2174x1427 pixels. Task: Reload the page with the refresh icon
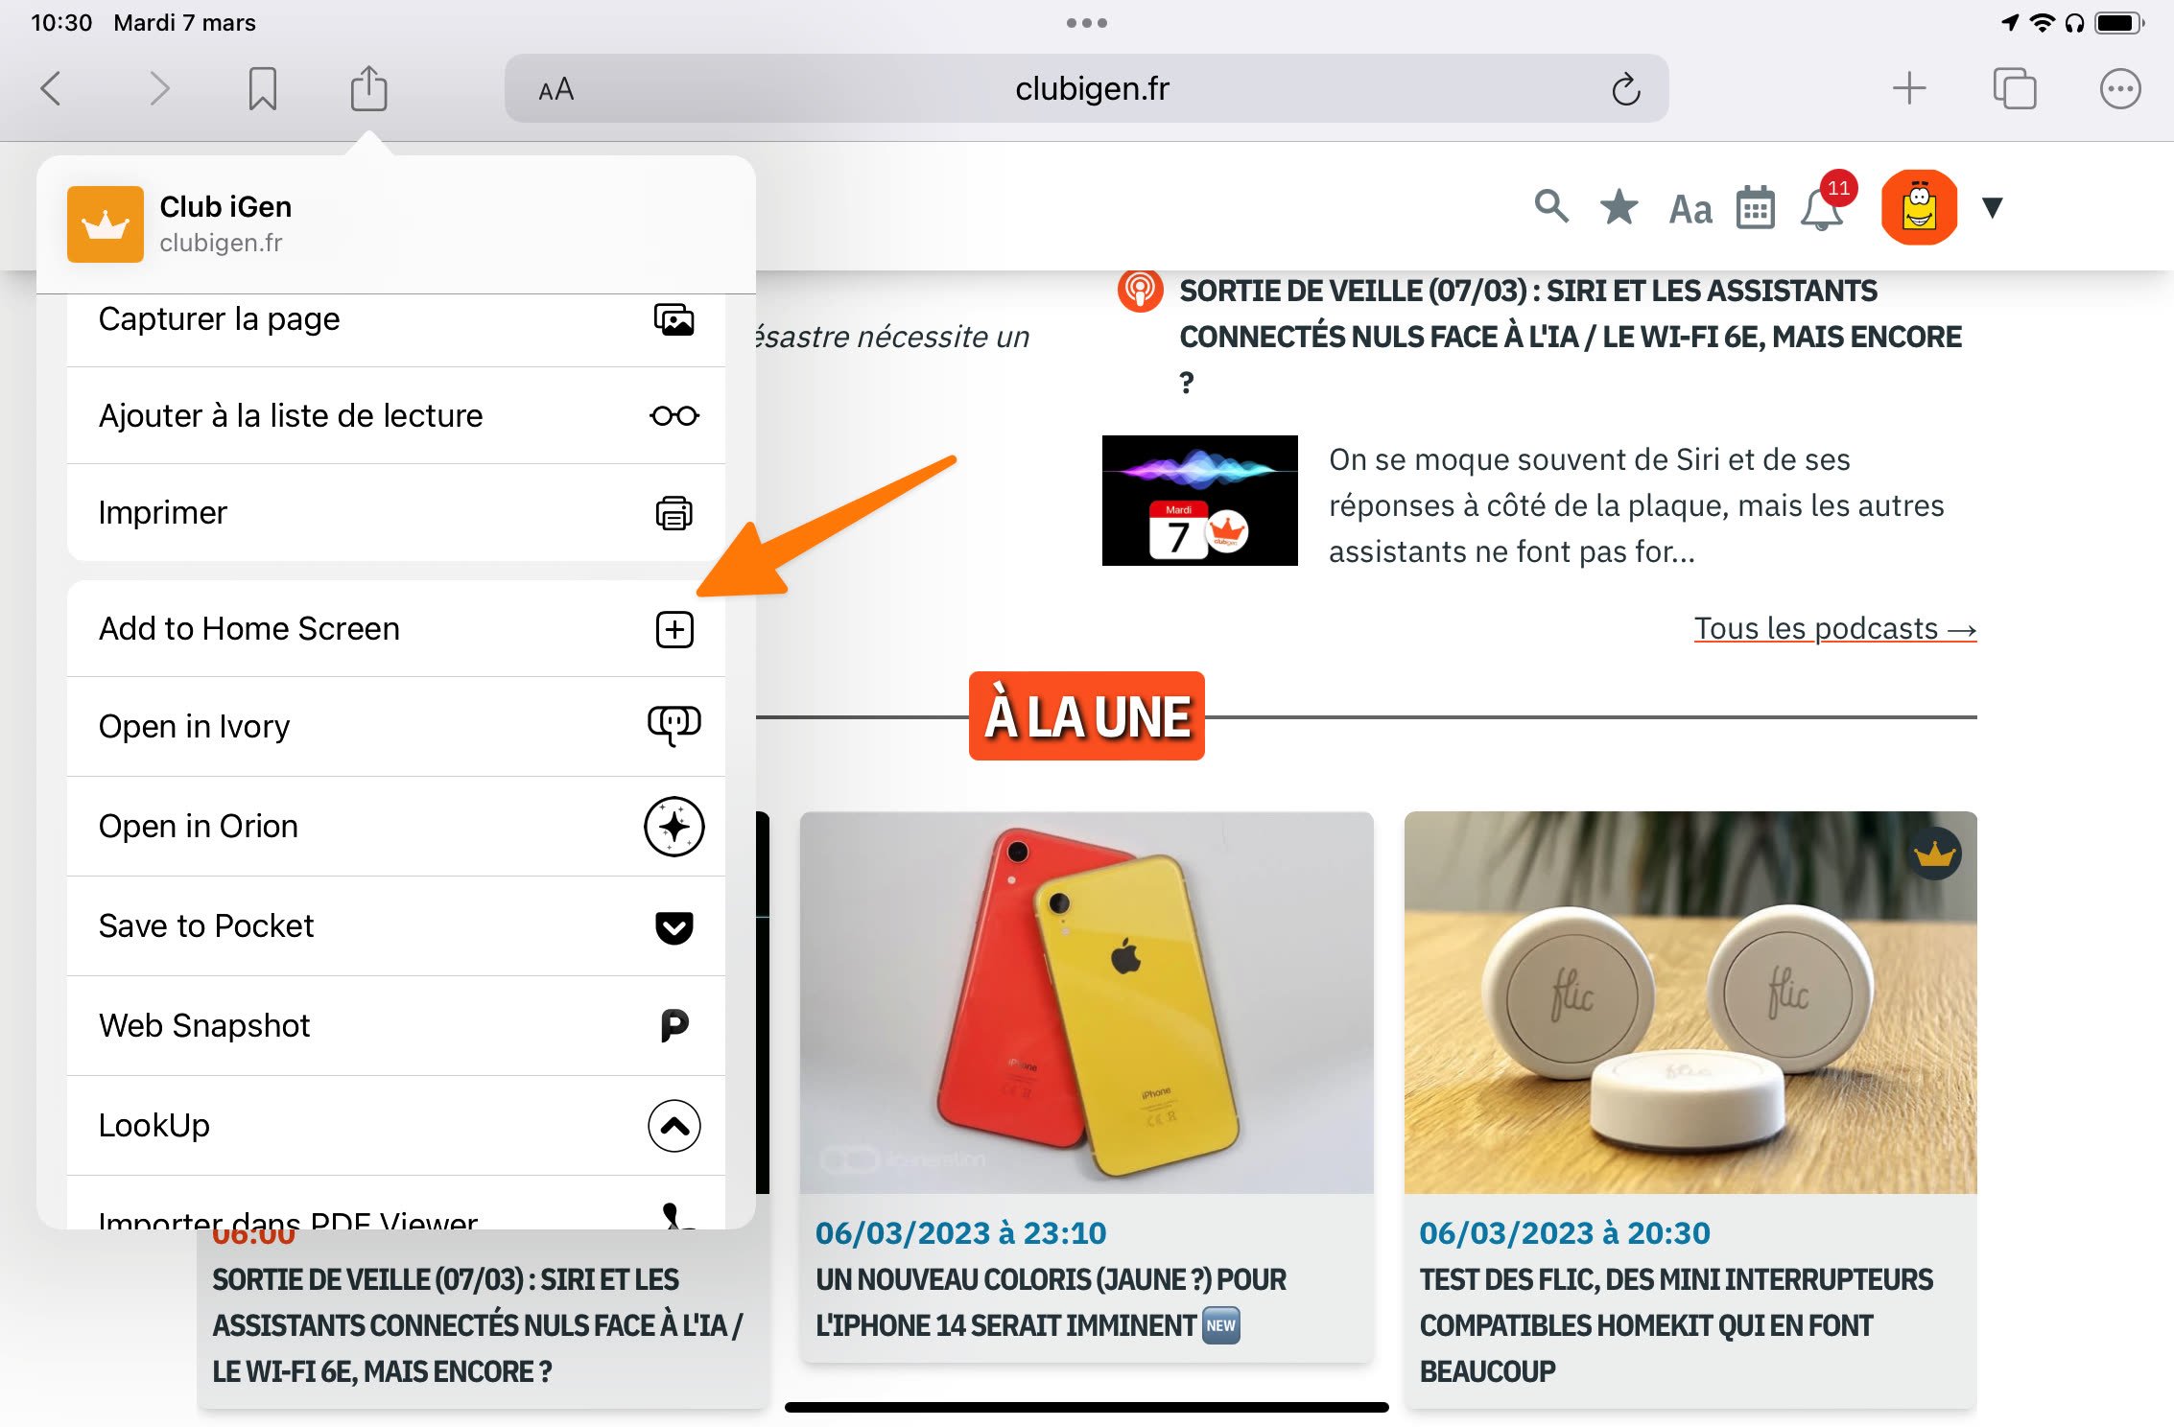point(1625,89)
